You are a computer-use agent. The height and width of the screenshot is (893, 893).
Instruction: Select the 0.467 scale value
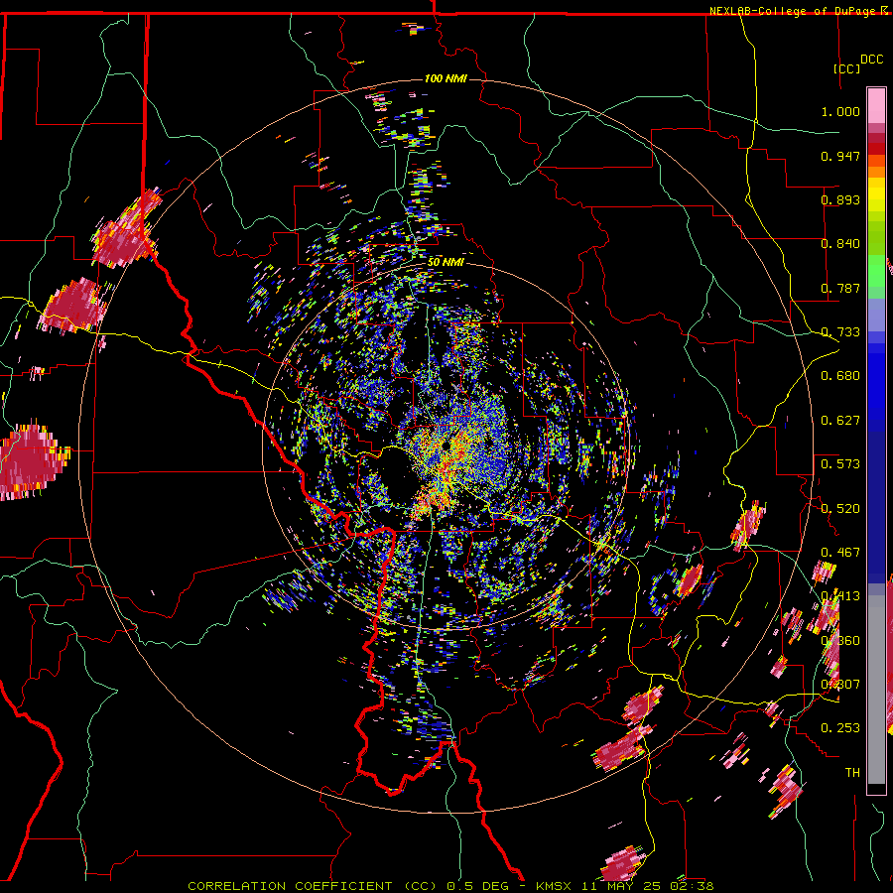840,553
